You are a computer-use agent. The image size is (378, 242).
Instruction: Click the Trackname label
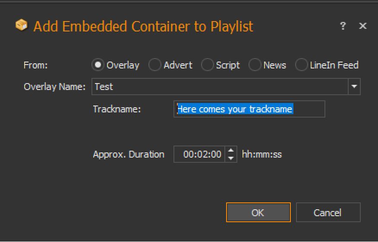pos(117,109)
